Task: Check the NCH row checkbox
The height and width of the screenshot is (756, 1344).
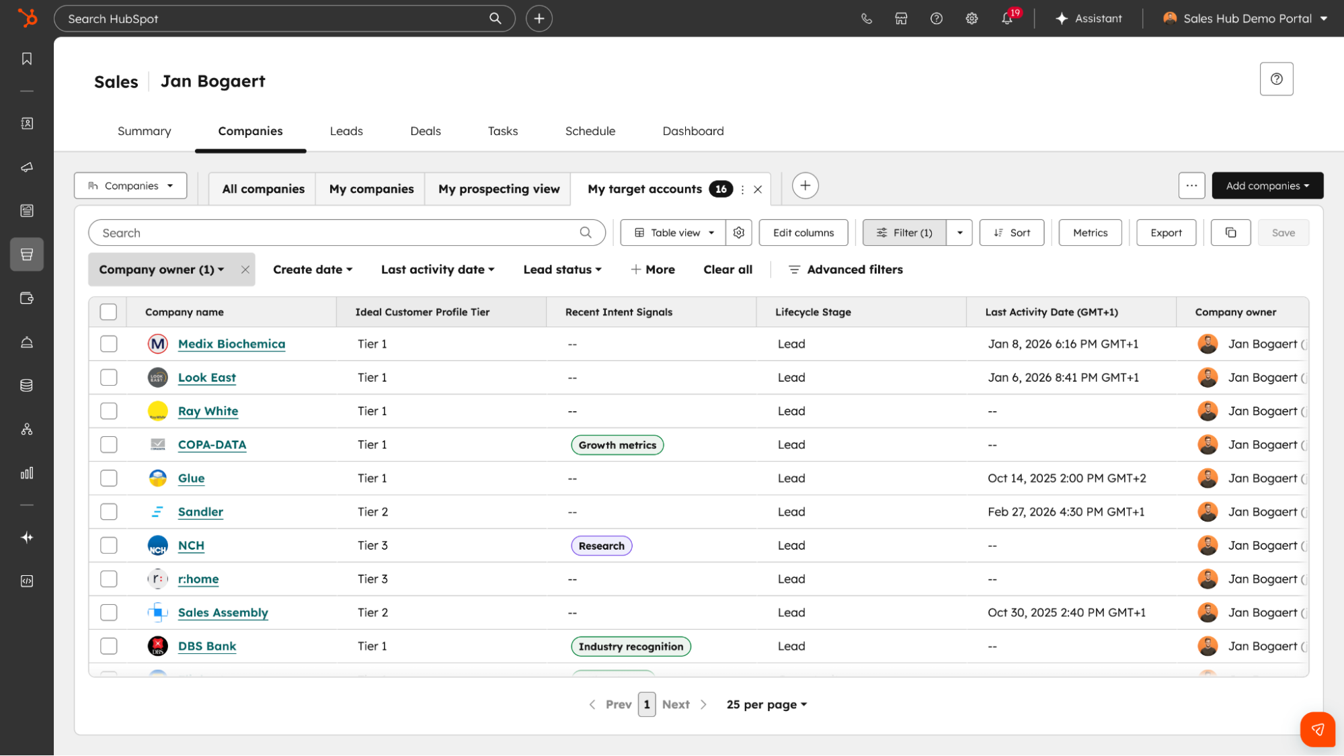Action: point(108,546)
